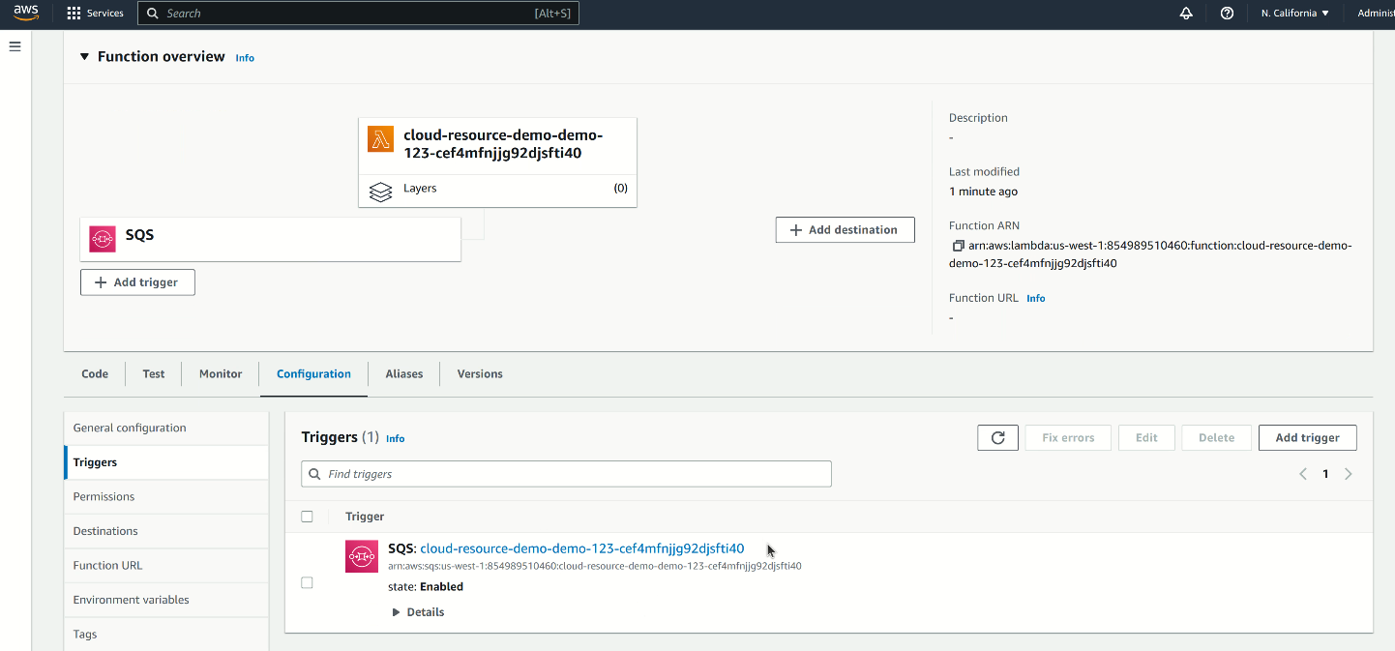Switch to the Aliases tab

[404, 373]
